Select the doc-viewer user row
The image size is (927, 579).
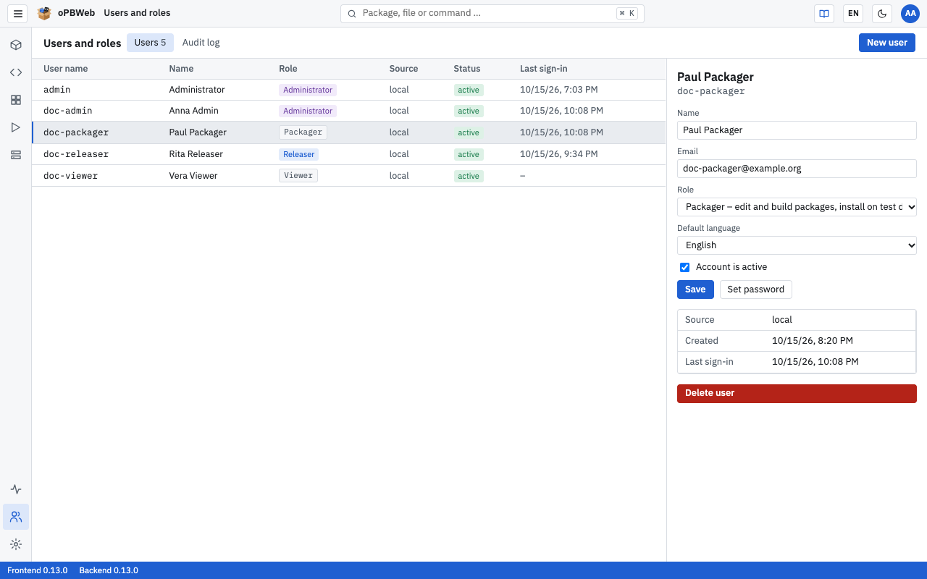tap(348, 176)
